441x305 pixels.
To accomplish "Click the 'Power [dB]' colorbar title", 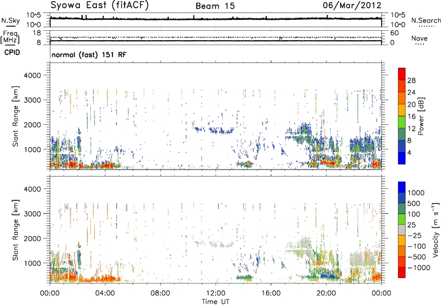I will coord(421,116).
